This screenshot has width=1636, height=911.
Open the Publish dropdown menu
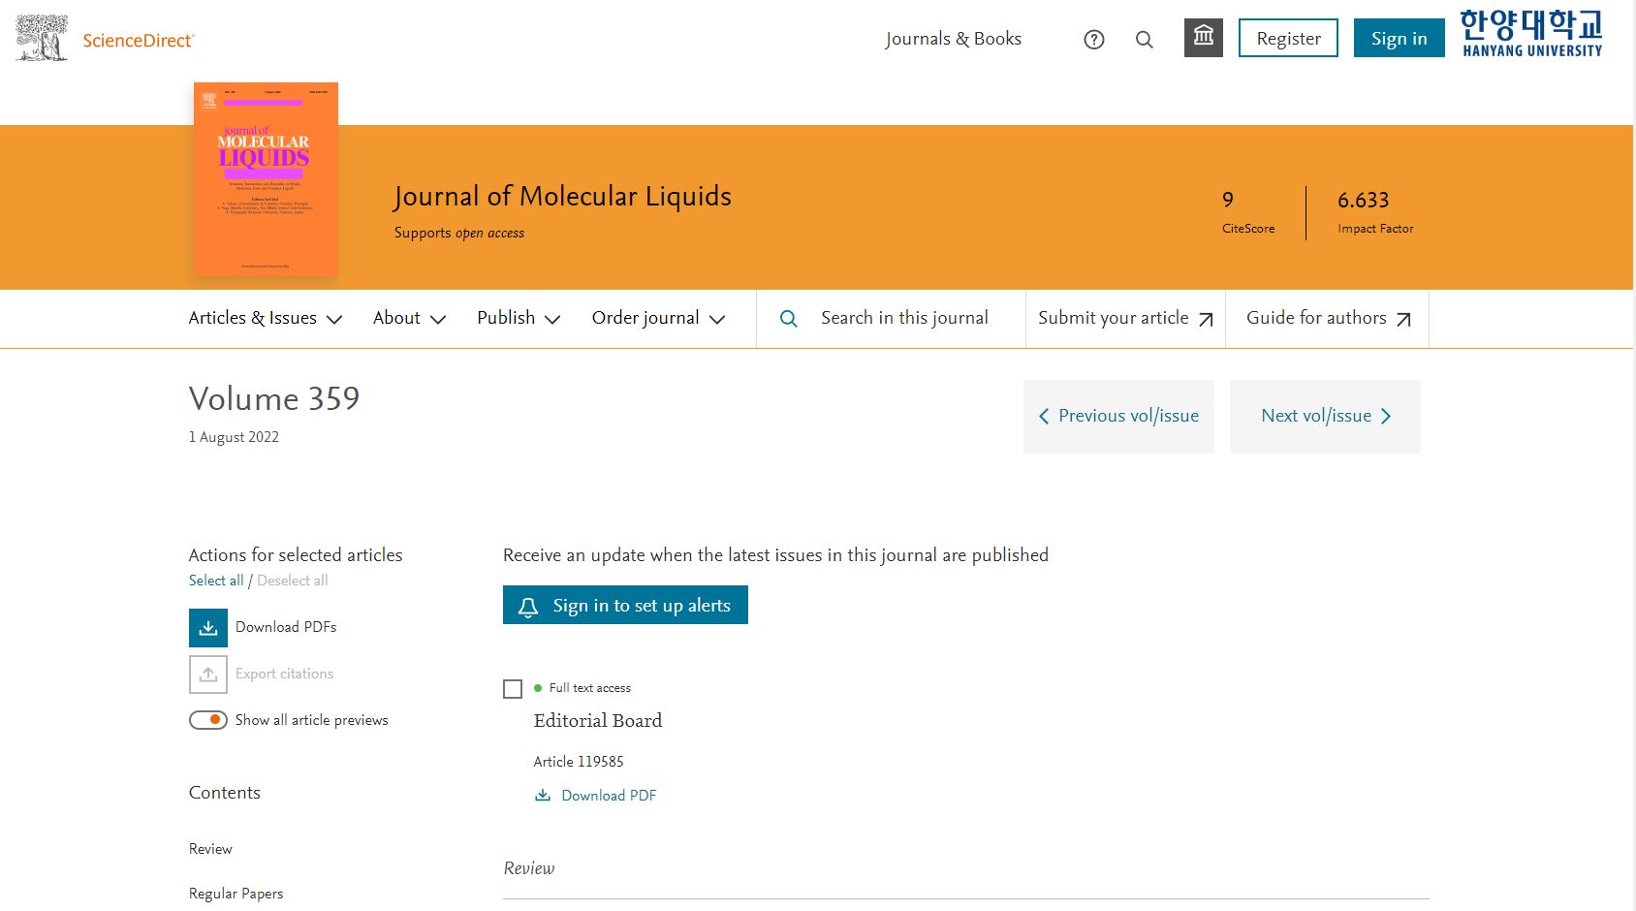click(519, 318)
